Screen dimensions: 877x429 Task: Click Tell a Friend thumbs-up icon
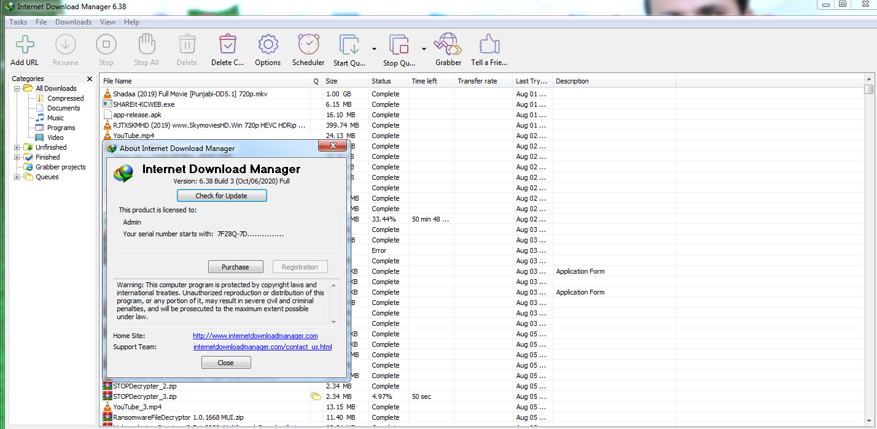(489, 45)
